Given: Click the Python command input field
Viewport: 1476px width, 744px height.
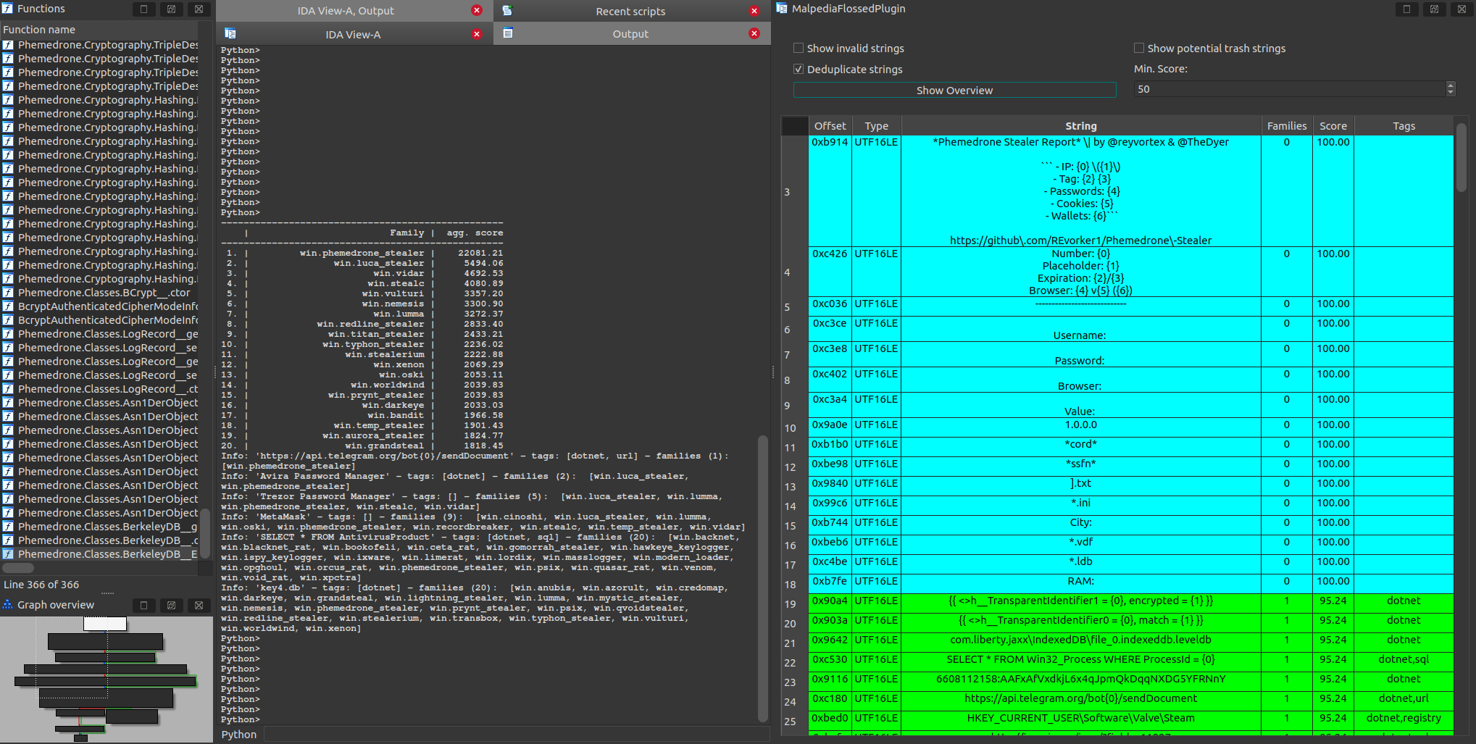Looking at the screenshot, I should tap(516, 735).
